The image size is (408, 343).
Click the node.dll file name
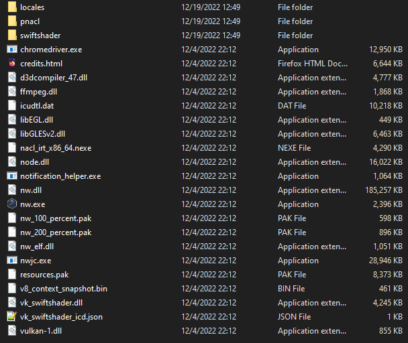(35, 162)
